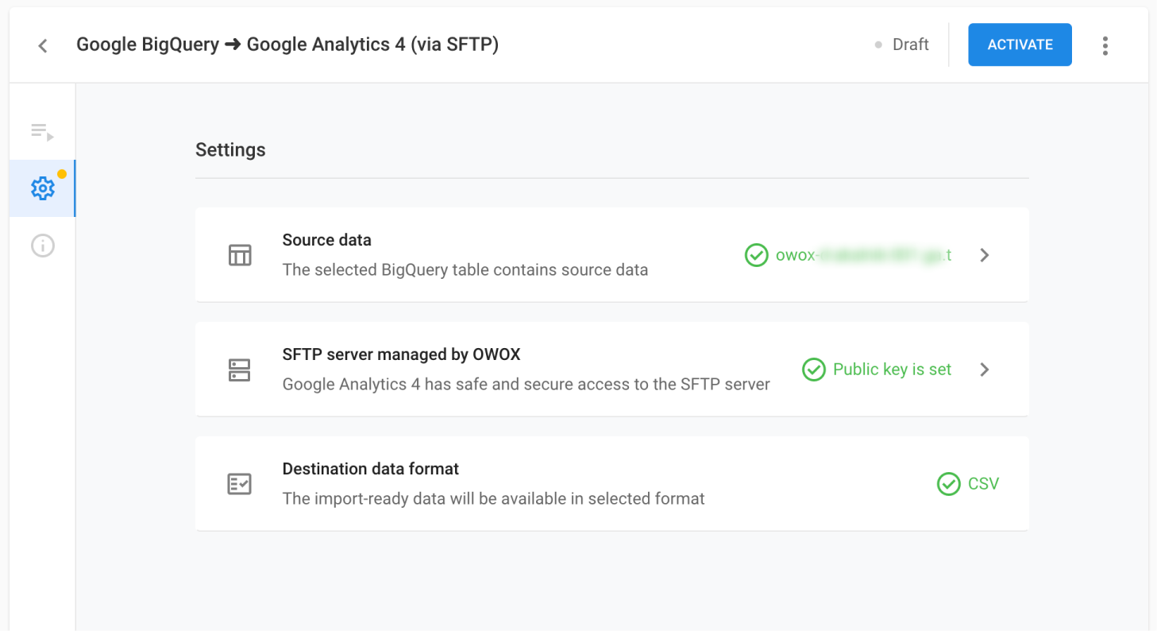Click the Draft status label

click(x=910, y=45)
